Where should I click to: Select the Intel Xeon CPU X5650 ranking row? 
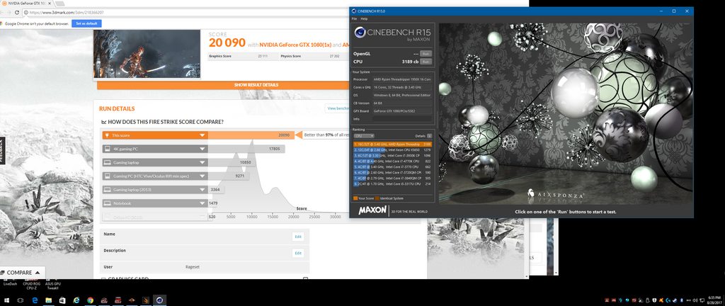pyautogui.click(x=392, y=149)
